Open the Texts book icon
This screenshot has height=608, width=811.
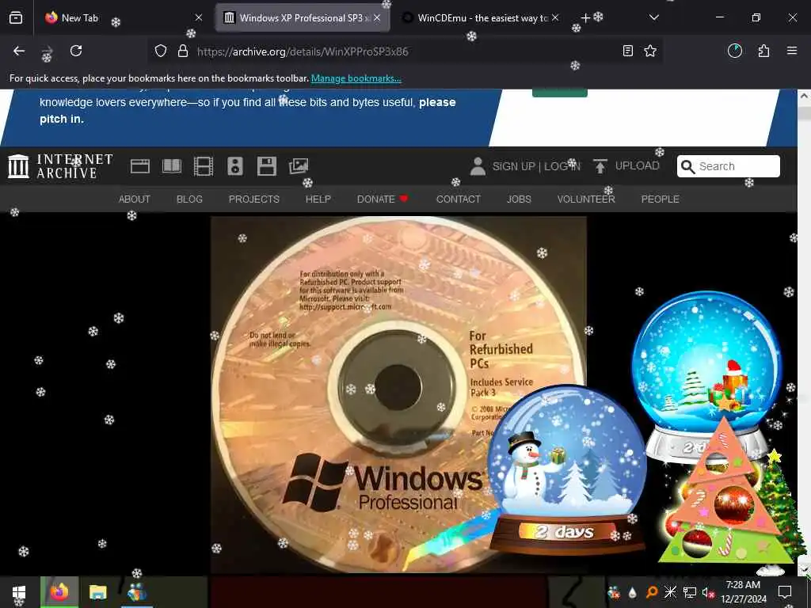pyautogui.click(x=172, y=166)
